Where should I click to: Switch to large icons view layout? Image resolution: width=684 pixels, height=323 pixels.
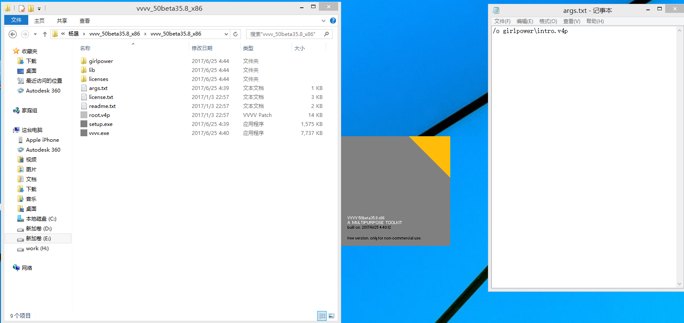tap(331, 316)
